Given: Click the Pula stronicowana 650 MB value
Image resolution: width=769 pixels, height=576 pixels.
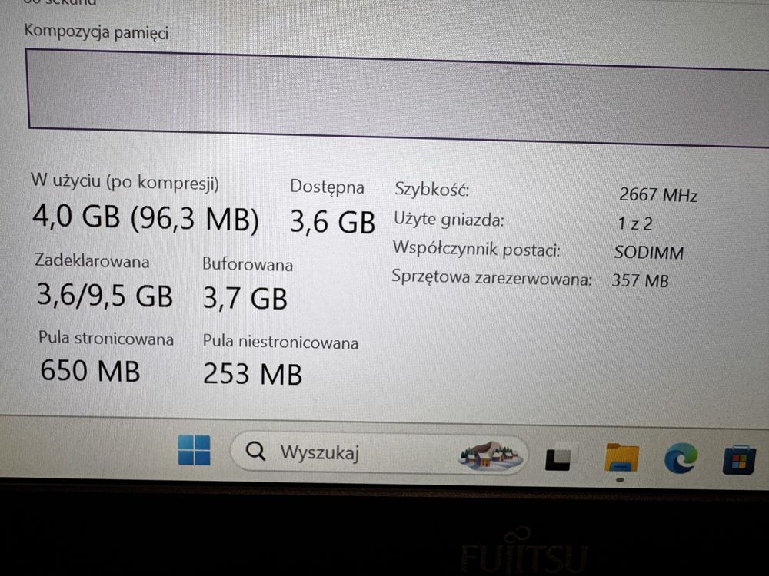Looking at the screenshot, I should coord(90,370).
